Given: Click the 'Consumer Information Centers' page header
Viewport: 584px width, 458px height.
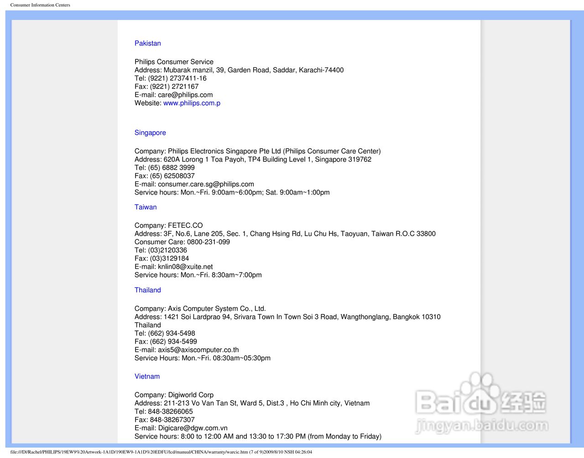Looking at the screenshot, I should click(40, 5).
